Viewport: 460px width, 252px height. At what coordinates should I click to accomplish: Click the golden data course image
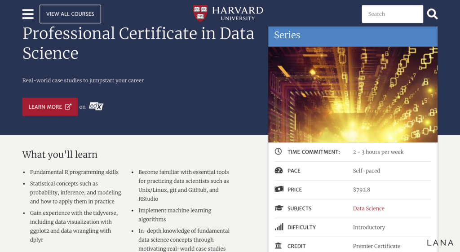point(353,94)
